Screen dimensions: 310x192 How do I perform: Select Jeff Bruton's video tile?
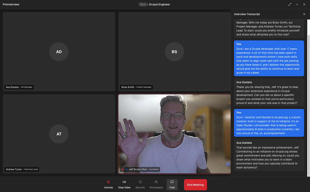174,129
